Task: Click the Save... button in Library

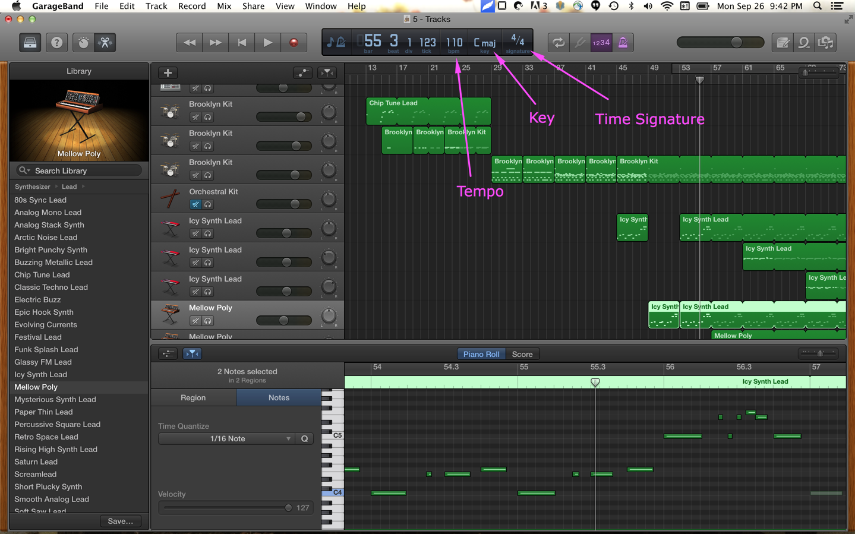Action: (x=120, y=521)
